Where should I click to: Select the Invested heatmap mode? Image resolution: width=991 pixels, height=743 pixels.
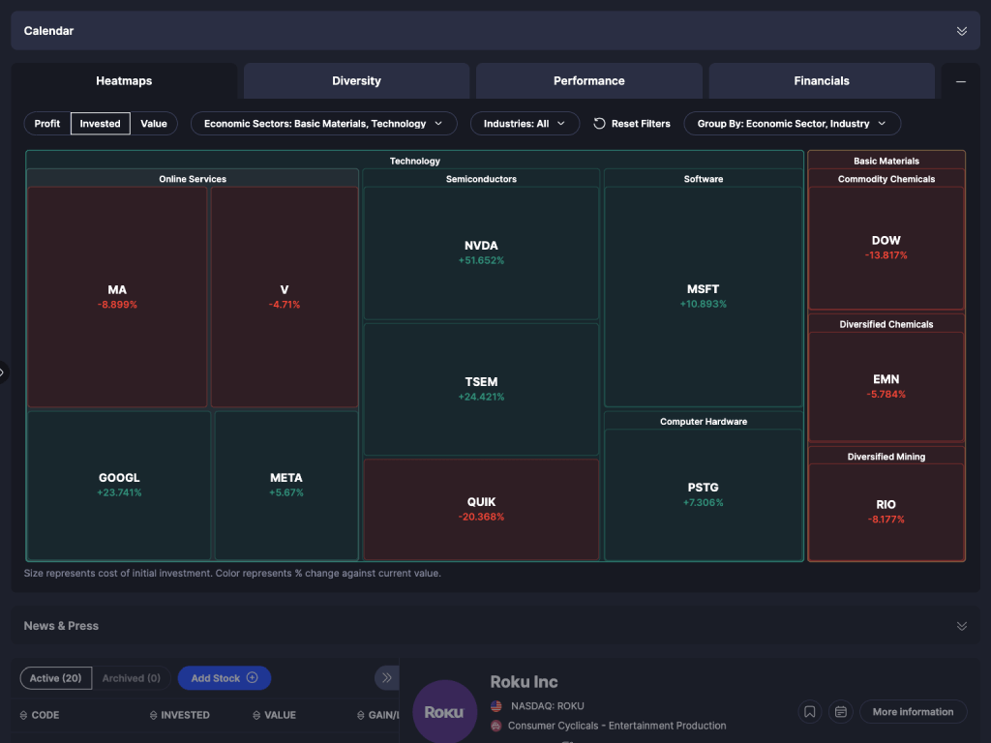[100, 123]
